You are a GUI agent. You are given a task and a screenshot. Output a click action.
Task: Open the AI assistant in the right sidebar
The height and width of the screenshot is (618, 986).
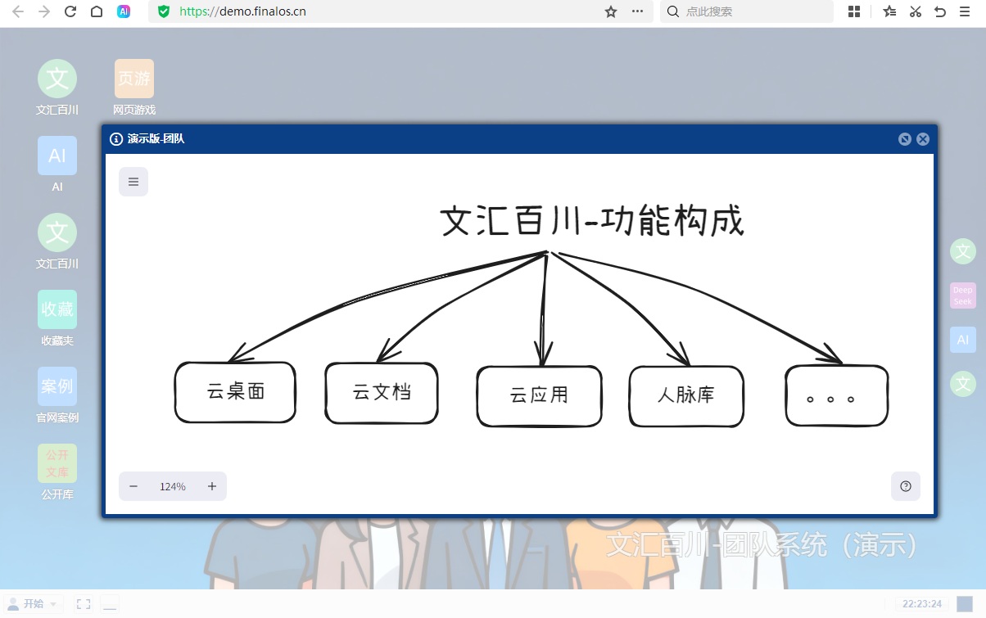(962, 339)
